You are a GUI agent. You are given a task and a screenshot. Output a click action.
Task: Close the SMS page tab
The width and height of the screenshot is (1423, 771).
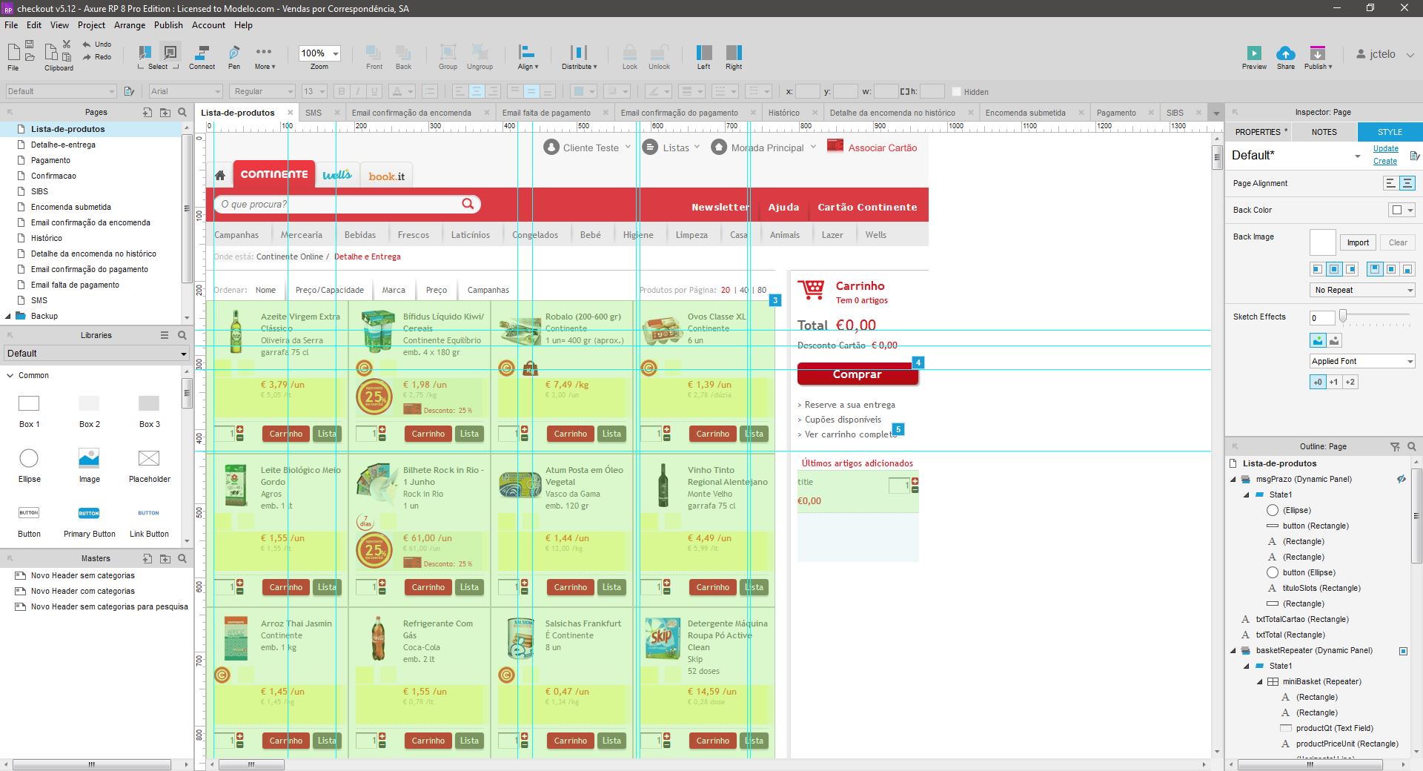(x=336, y=113)
